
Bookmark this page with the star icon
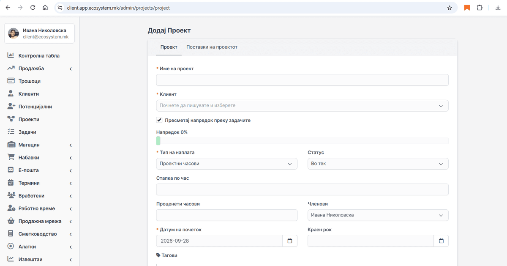coord(450,8)
